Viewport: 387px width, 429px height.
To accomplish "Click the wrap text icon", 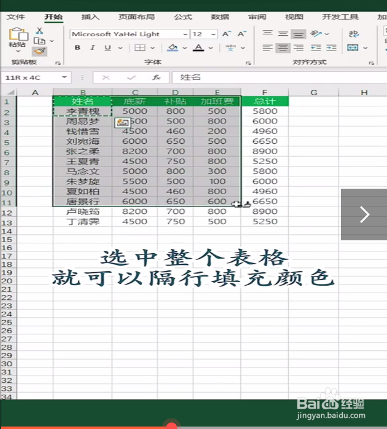I will tap(354, 34).
